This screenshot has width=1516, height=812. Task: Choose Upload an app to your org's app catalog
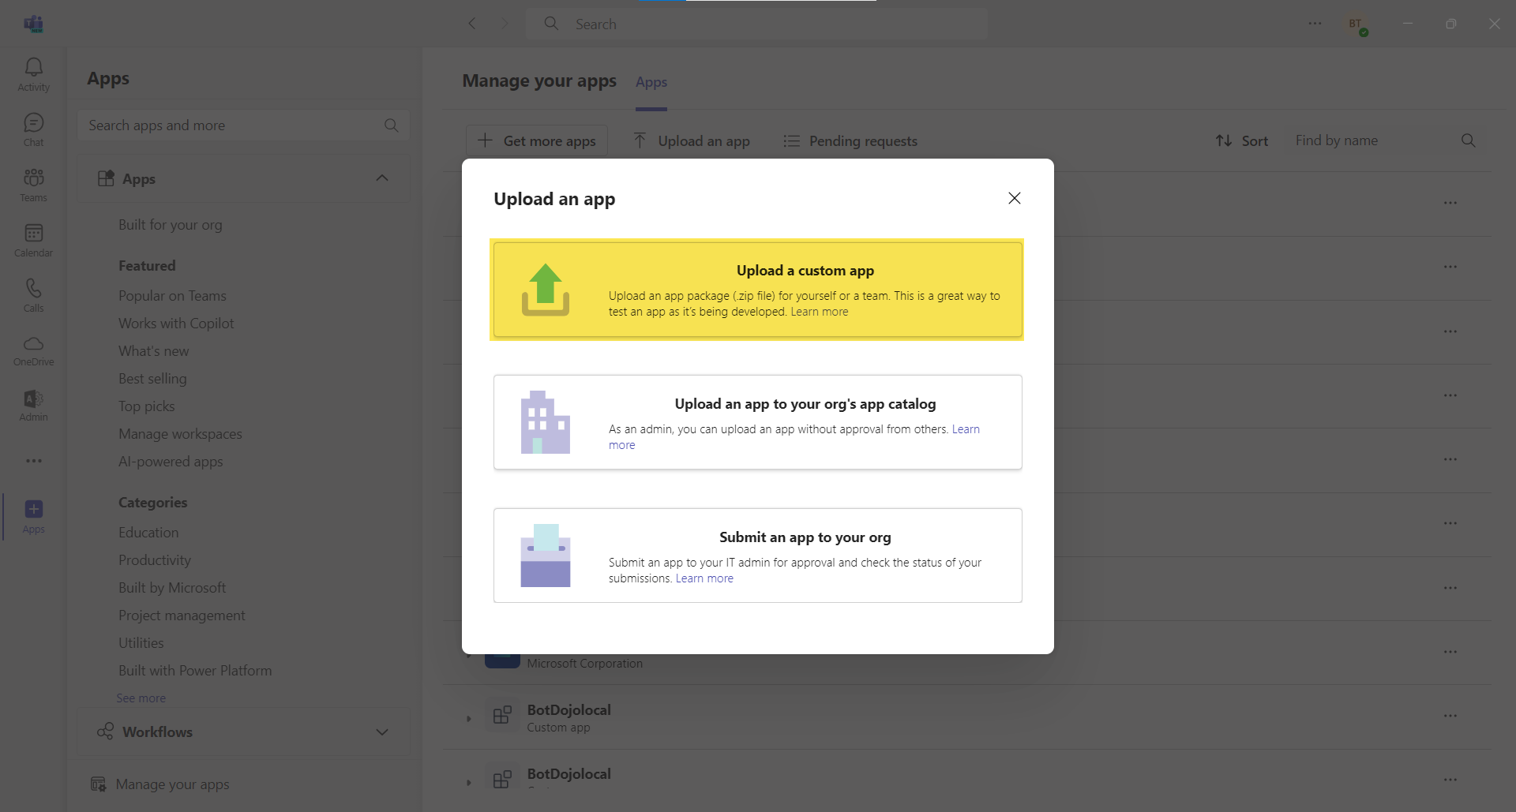(x=758, y=422)
